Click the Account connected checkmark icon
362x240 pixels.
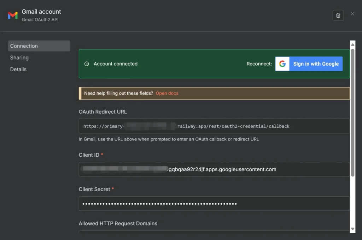[x=87, y=64]
